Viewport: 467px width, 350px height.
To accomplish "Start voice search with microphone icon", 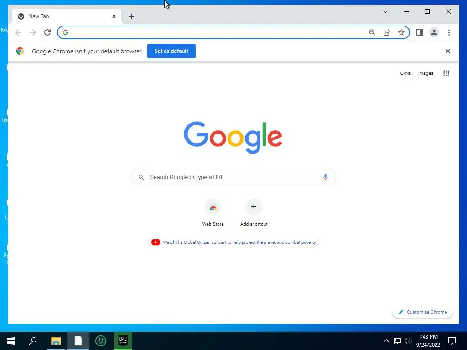I will coord(325,177).
